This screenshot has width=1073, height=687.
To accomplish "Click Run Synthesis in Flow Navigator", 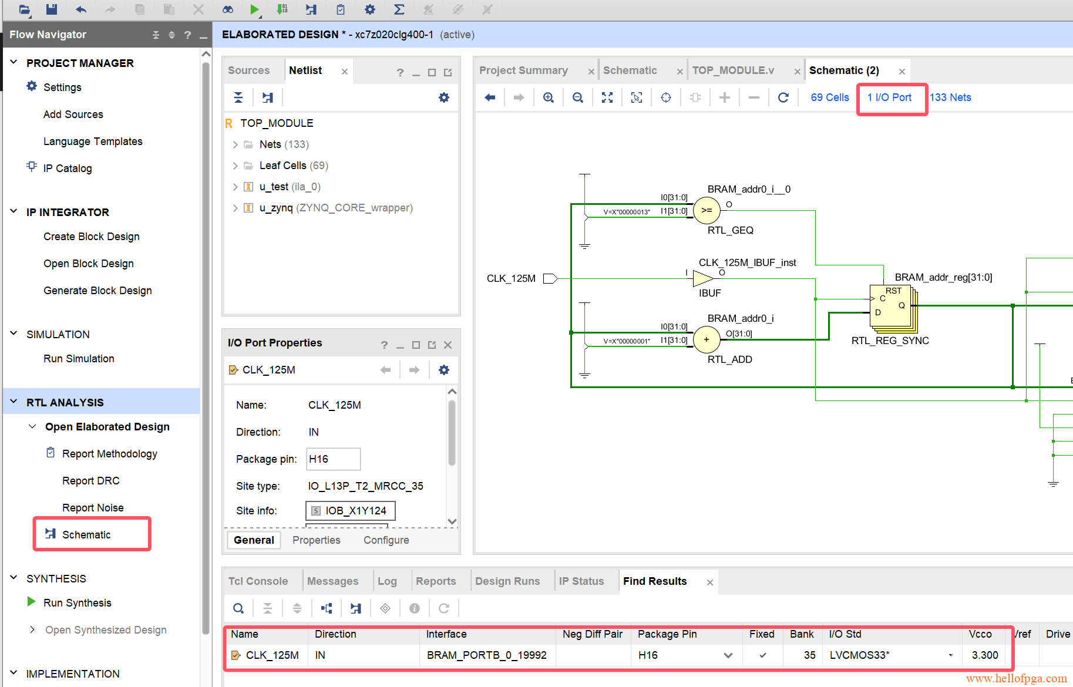I will pyautogui.click(x=77, y=603).
